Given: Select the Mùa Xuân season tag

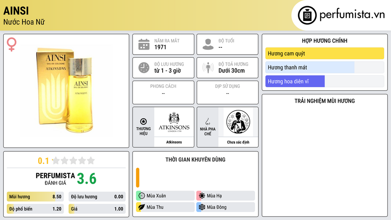Looking at the screenshot, I should point(165,196).
